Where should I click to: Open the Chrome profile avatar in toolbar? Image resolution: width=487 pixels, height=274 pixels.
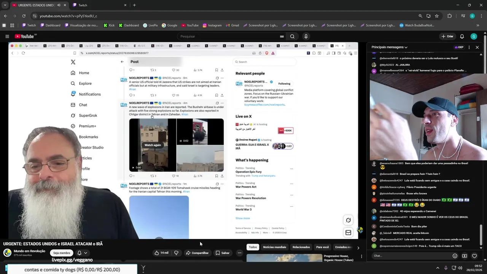[472, 16]
